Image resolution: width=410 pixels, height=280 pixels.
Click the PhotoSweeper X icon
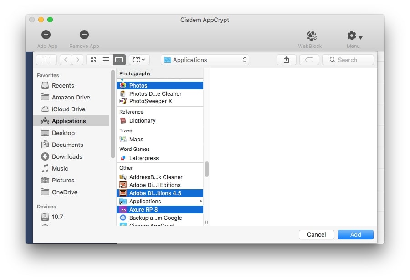(123, 101)
